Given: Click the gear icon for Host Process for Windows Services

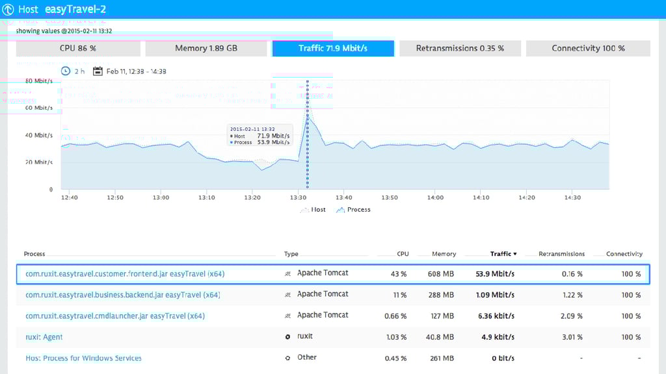Looking at the screenshot, I should coord(287,357).
